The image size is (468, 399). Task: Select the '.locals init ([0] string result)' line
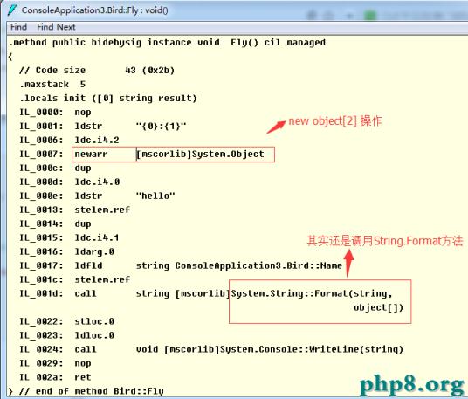pos(108,98)
